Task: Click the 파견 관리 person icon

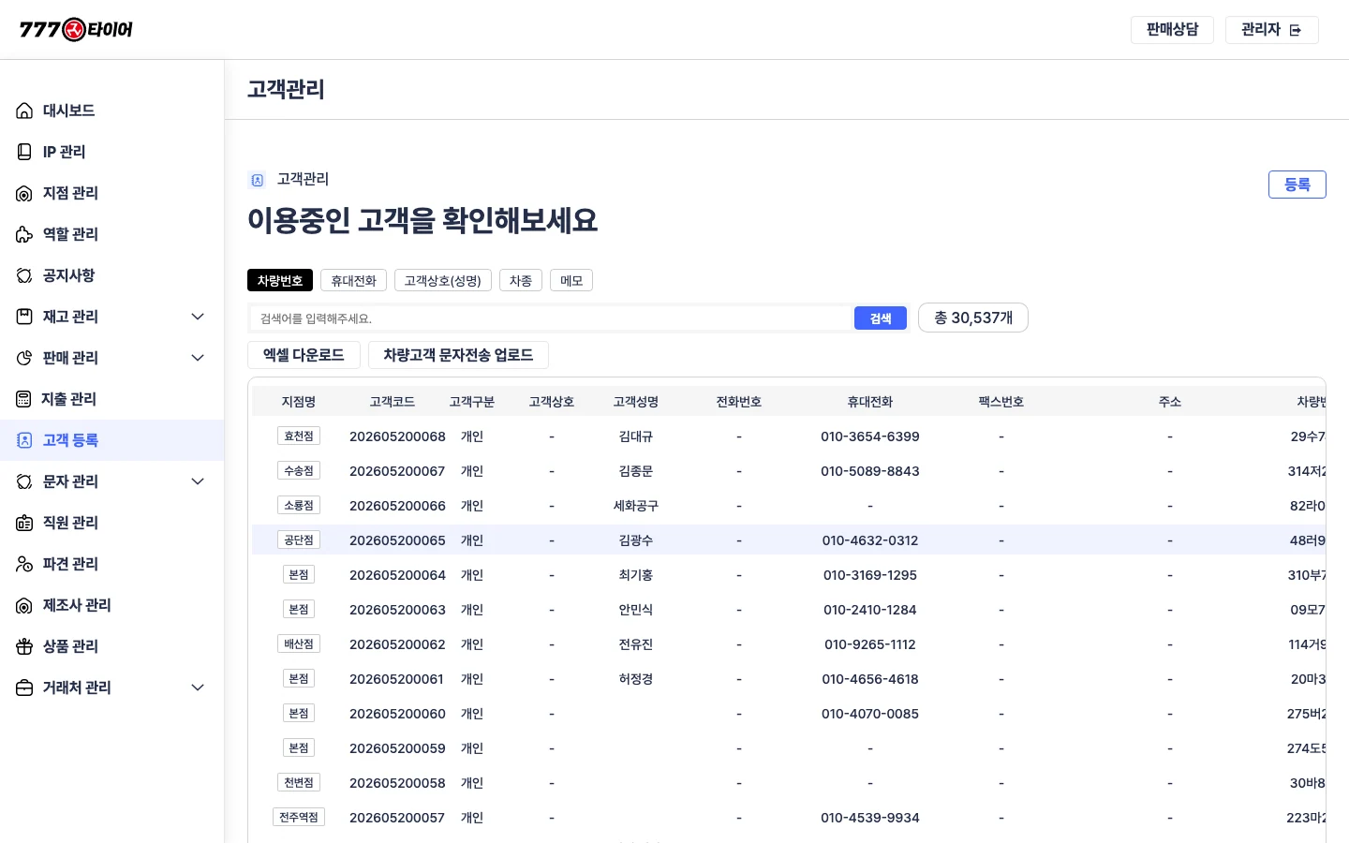Action: pyautogui.click(x=24, y=564)
